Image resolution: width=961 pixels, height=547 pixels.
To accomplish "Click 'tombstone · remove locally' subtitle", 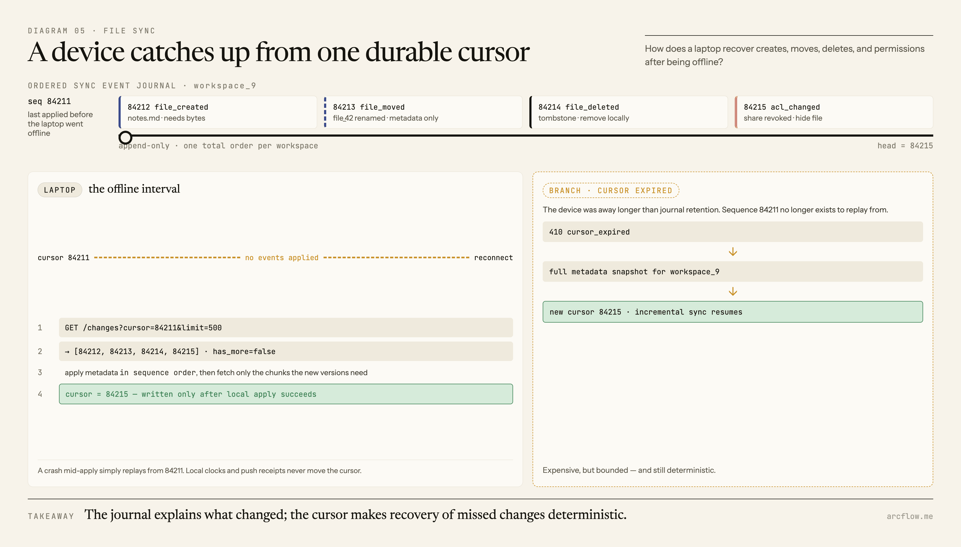I will 584,118.
